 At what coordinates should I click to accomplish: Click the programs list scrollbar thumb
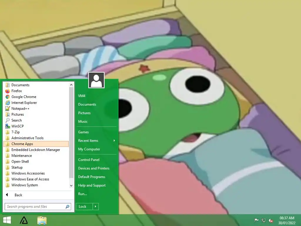pyautogui.click(x=71, y=132)
